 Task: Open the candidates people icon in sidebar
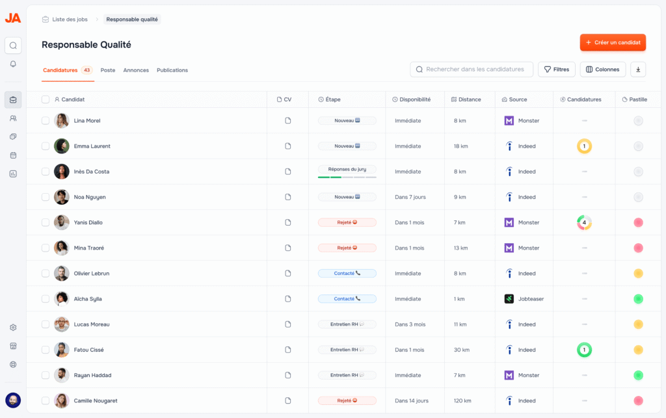13,118
